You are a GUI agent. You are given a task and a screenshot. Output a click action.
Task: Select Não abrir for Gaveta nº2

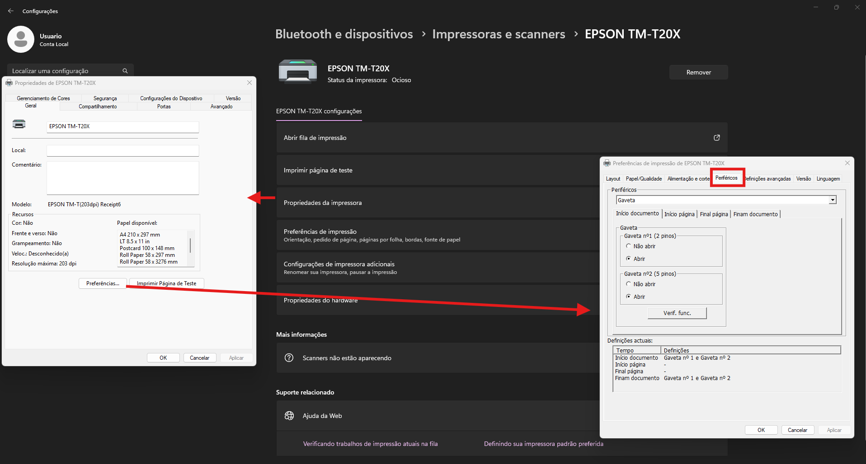pos(628,284)
